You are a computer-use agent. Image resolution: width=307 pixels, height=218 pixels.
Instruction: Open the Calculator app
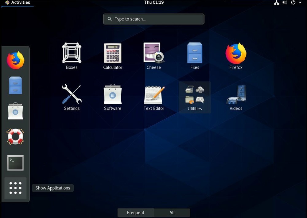(113, 55)
